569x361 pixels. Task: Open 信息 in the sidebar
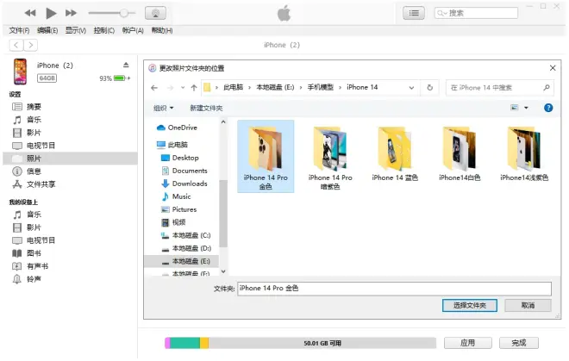[34, 171]
